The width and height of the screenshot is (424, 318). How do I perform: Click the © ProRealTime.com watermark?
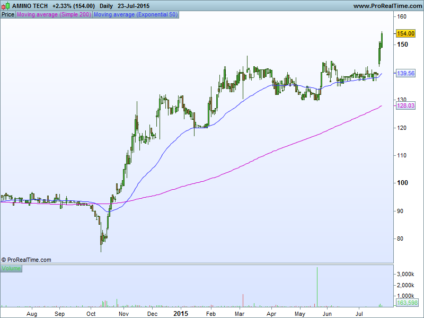tap(26, 260)
